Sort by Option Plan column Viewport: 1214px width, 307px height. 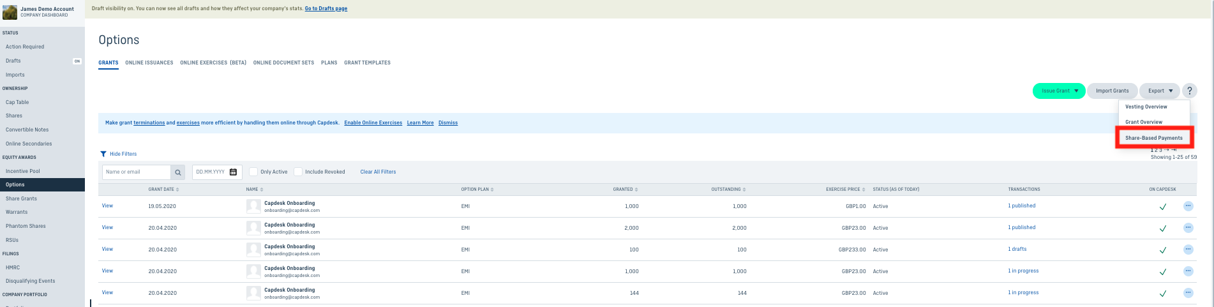pos(477,190)
